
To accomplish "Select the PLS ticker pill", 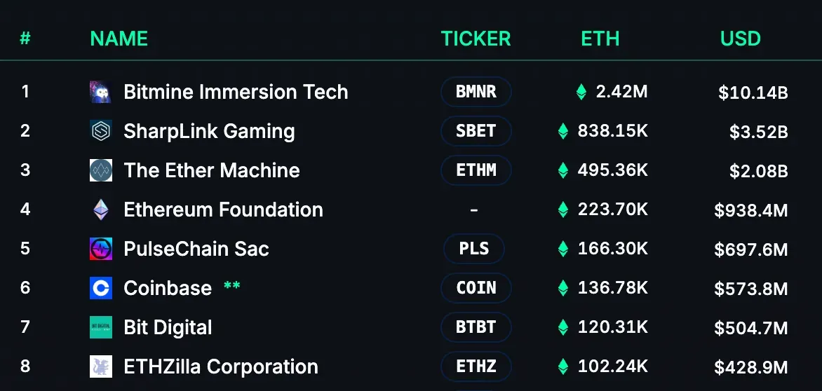I will (474, 249).
